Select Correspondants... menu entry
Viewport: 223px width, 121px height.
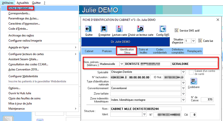click(19, 13)
